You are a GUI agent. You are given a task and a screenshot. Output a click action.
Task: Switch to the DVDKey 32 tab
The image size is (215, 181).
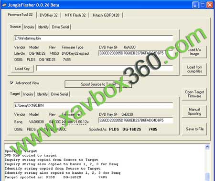pos(49,15)
